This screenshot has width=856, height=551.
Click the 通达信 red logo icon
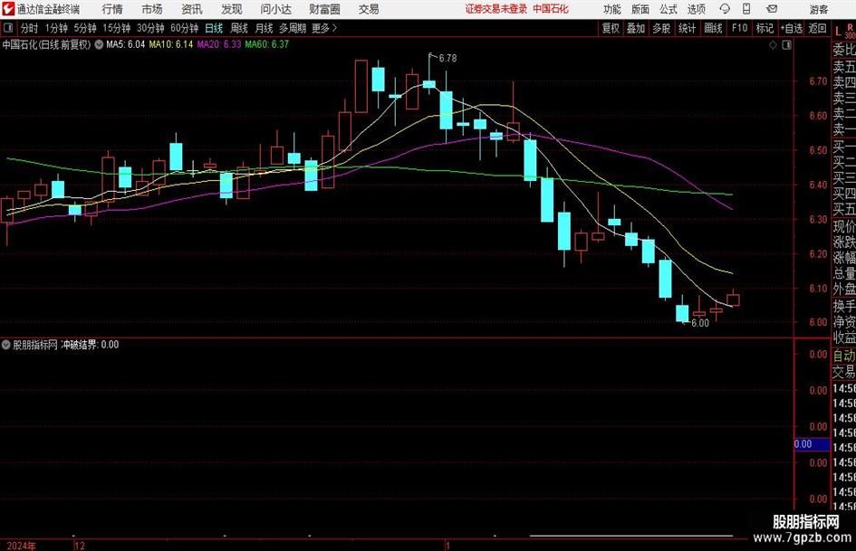[7, 9]
